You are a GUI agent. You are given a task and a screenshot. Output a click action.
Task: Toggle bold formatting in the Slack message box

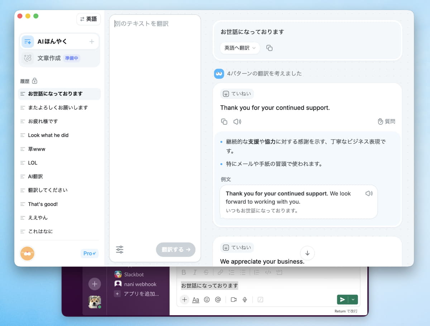(x=184, y=272)
